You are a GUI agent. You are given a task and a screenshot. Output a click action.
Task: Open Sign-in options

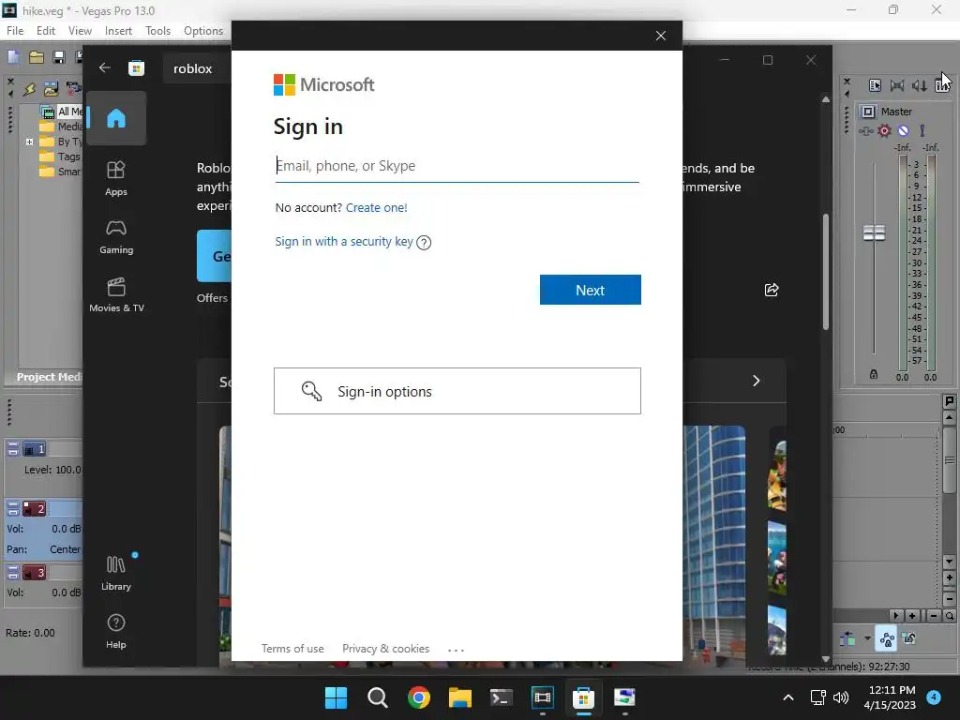pyautogui.click(x=457, y=391)
